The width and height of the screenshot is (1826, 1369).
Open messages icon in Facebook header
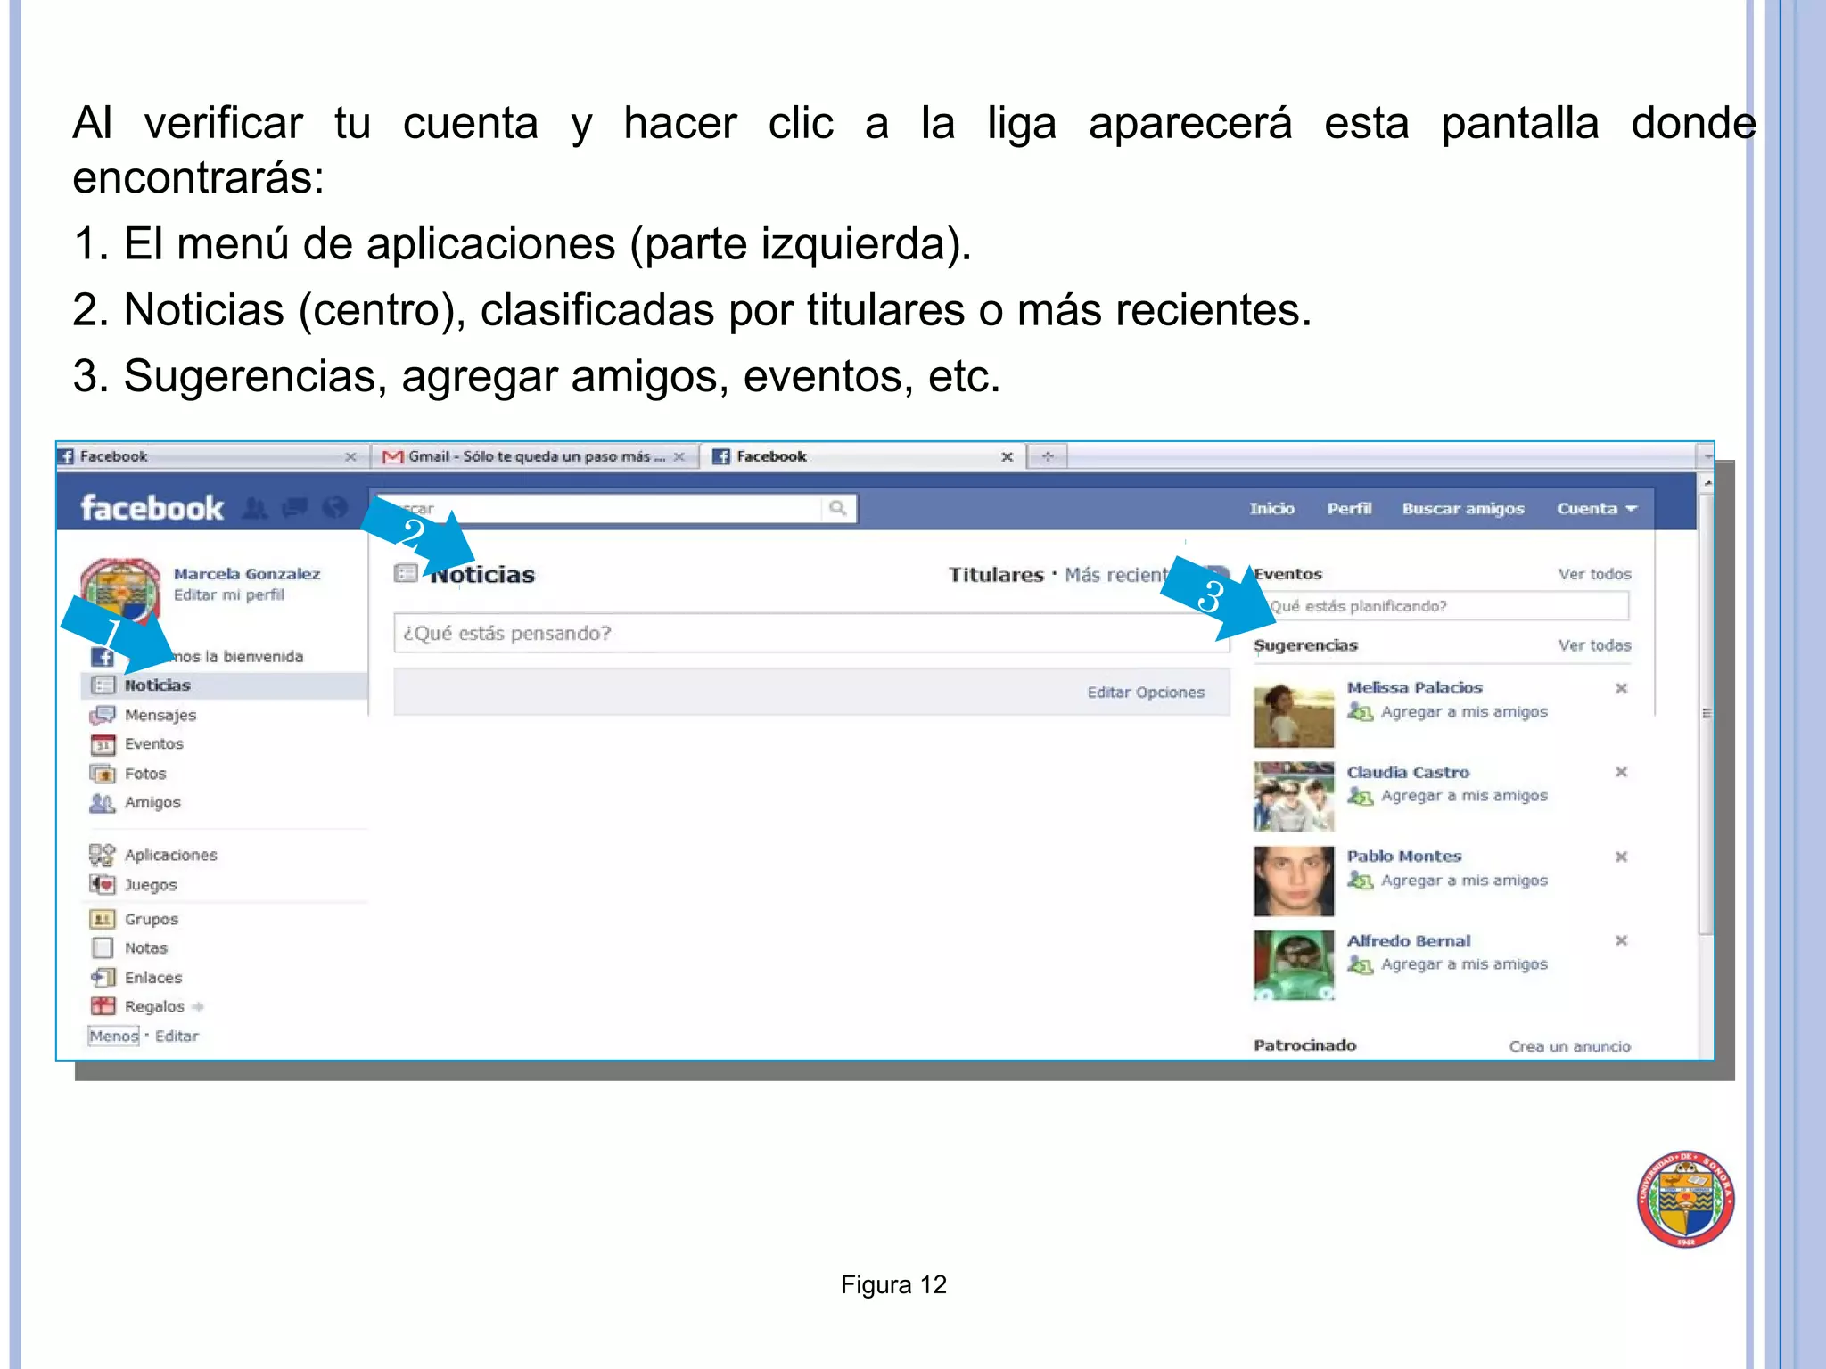pos(295,508)
